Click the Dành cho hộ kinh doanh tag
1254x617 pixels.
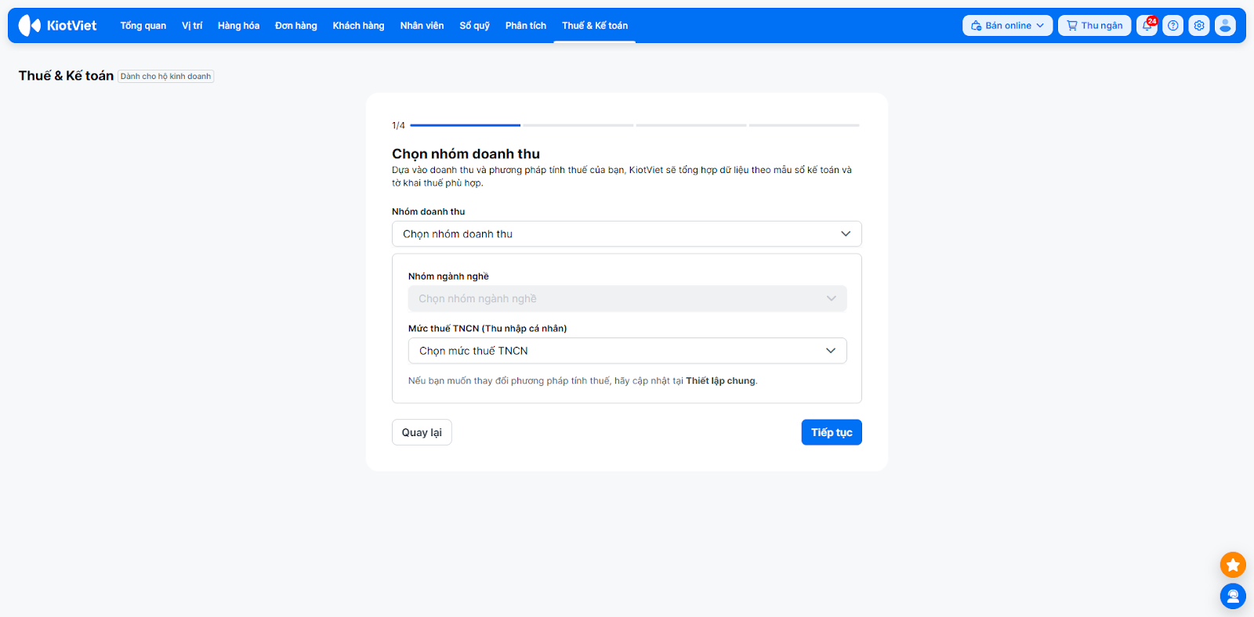[165, 77]
